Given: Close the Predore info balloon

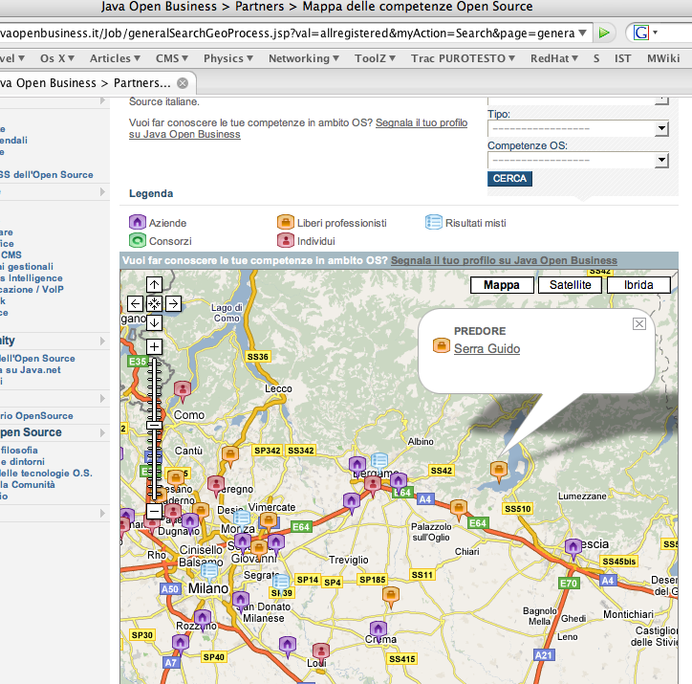Looking at the screenshot, I should (x=639, y=323).
